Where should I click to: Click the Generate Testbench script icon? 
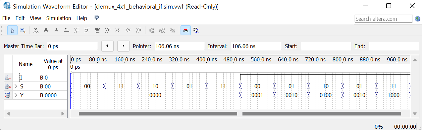pos(172,30)
